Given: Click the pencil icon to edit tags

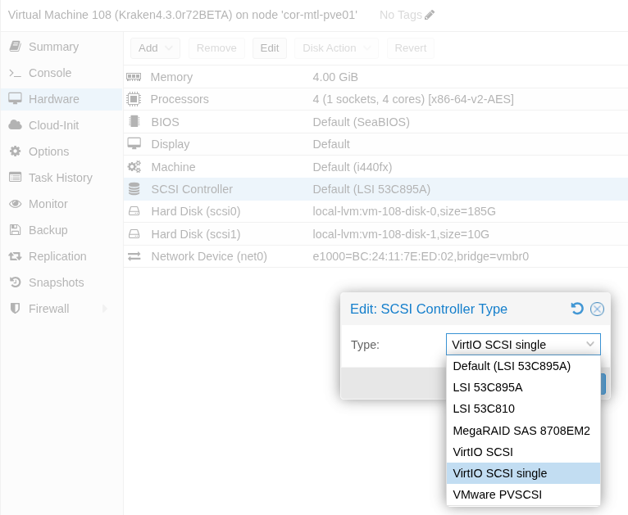Looking at the screenshot, I should point(430,15).
